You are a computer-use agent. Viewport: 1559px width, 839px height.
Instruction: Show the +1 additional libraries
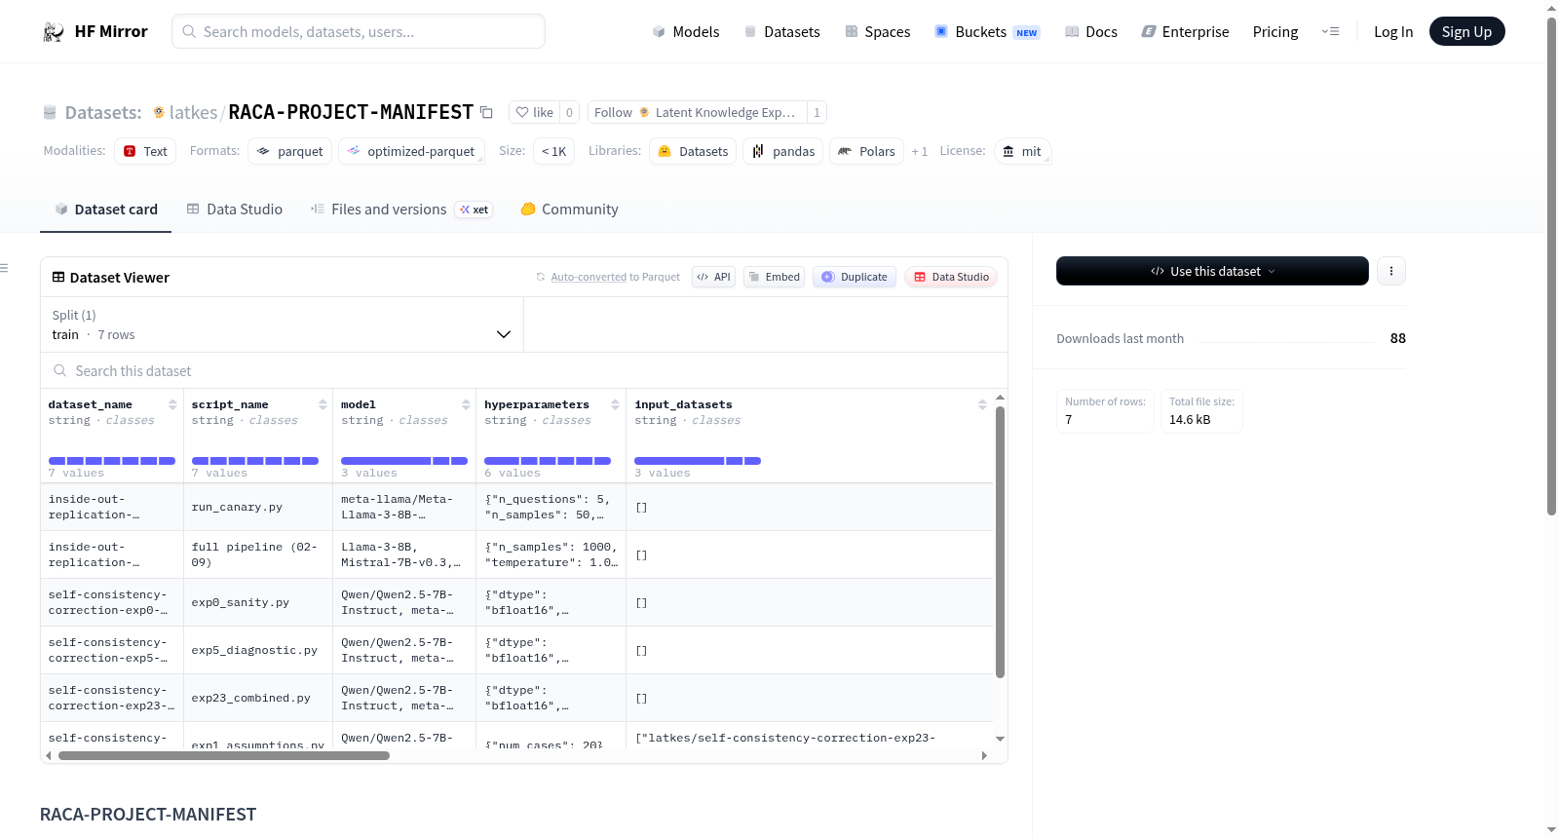click(920, 151)
